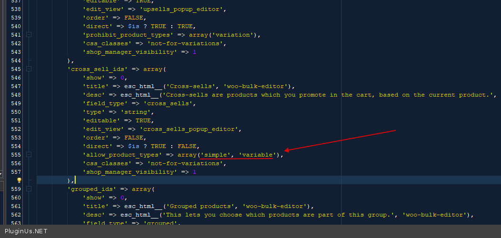This screenshot has width=501, height=238.
Task: Click the underlined 'simple' string value
Action: (216, 155)
